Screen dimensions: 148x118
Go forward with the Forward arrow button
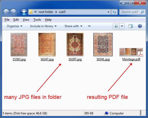13,12
